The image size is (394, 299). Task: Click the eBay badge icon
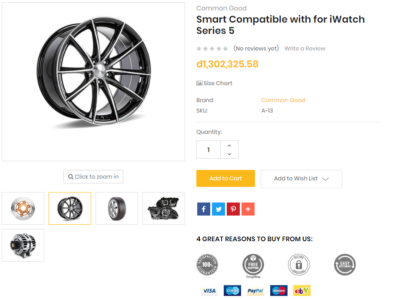(302, 291)
